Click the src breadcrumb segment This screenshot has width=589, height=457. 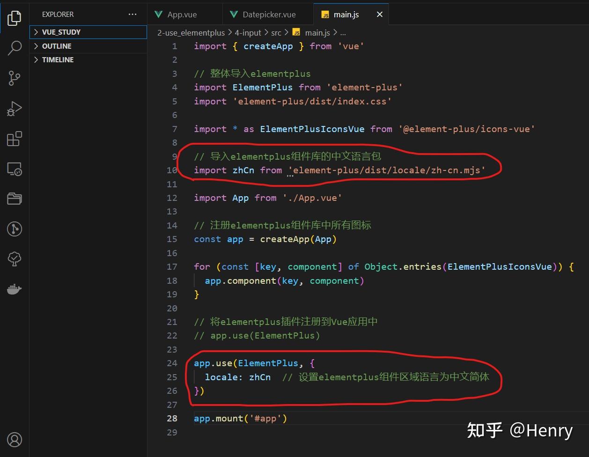(x=276, y=33)
